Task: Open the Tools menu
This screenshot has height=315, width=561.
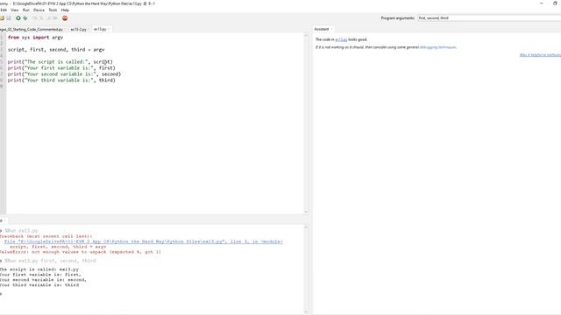Action: pos(53,10)
